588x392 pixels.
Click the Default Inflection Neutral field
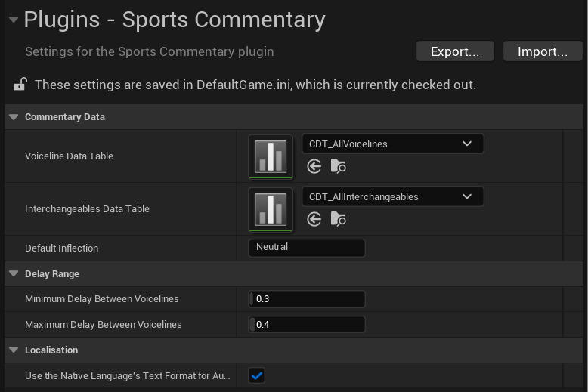point(306,248)
